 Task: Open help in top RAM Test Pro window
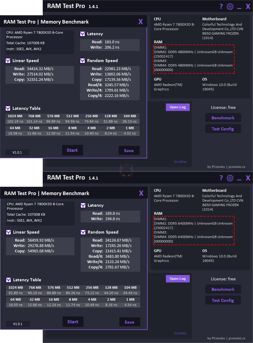point(221,6)
